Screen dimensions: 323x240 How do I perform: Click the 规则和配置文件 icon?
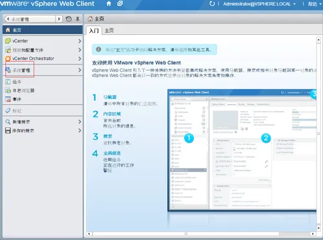click(8, 50)
